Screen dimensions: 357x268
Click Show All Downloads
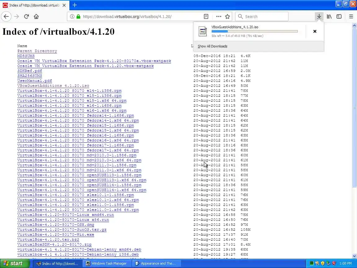coord(212,46)
